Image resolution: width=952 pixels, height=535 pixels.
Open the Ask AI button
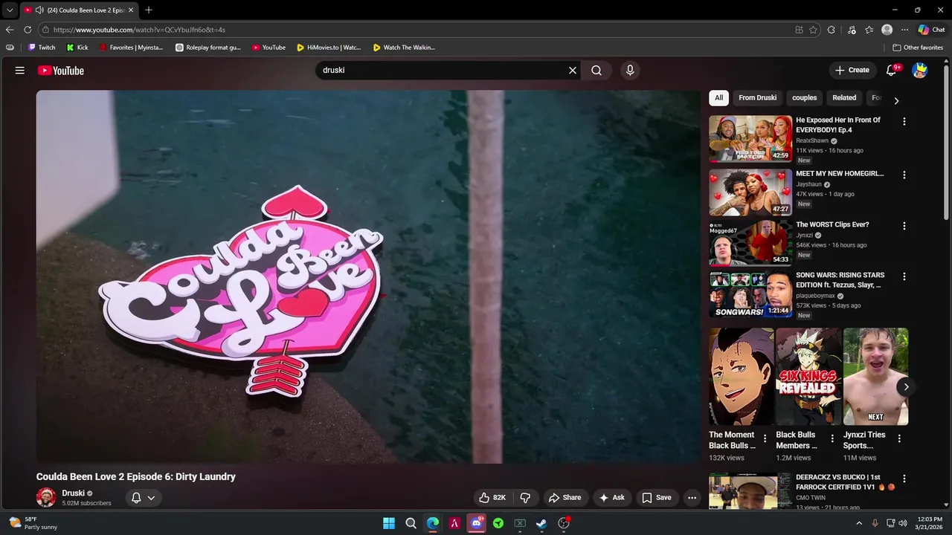pyautogui.click(x=612, y=498)
